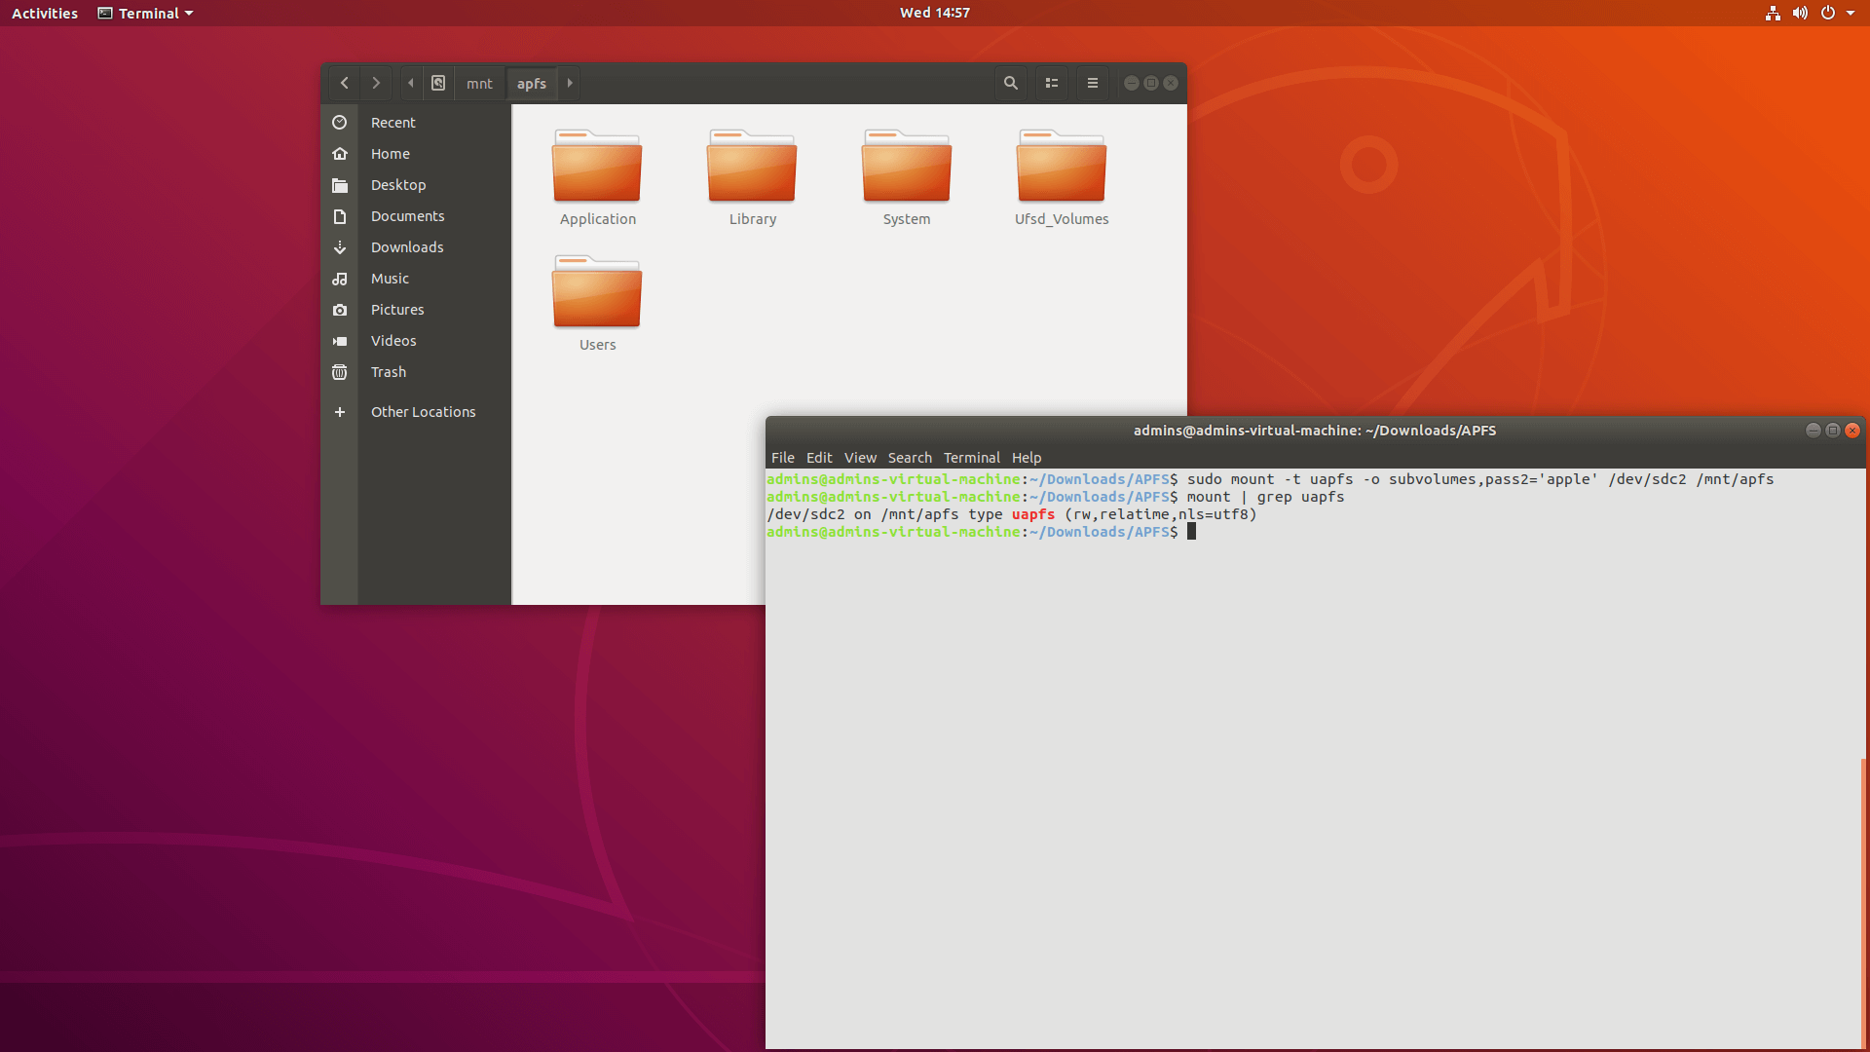
Task: Open the Terminal menu in terminal menubar
Action: pos(971,458)
